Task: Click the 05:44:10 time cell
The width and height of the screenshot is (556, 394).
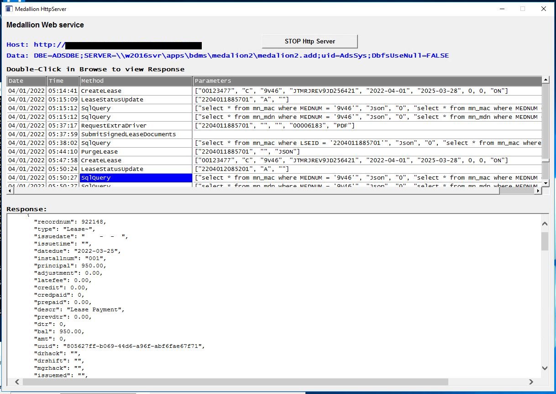Action: pos(63,152)
